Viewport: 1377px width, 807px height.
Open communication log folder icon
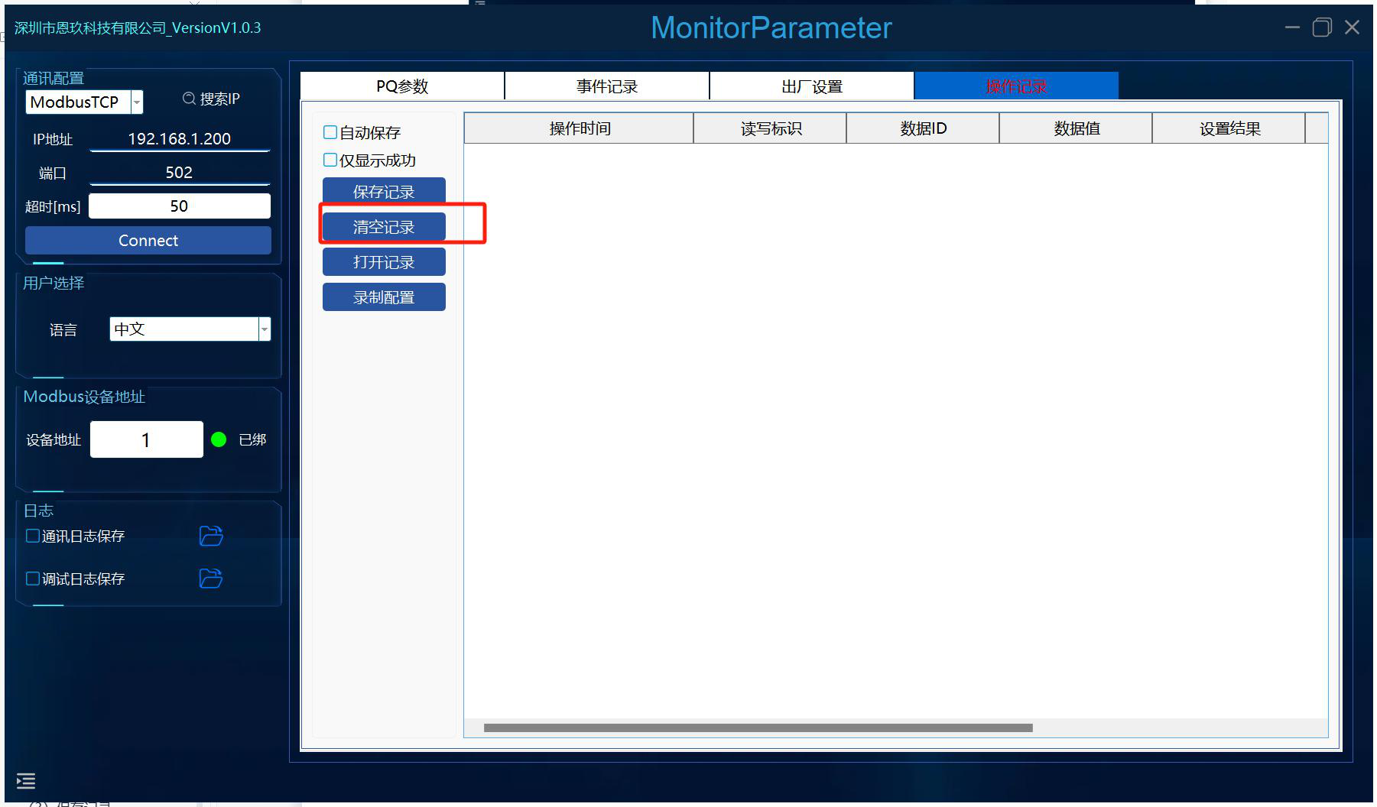click(211, 536)
